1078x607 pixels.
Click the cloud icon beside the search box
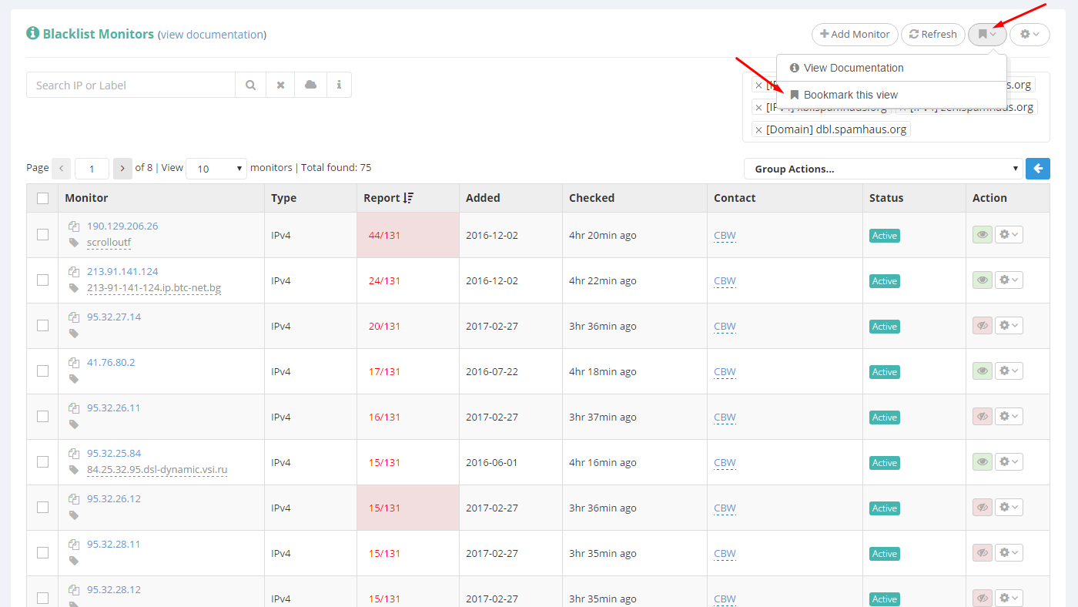coord(311,85)
